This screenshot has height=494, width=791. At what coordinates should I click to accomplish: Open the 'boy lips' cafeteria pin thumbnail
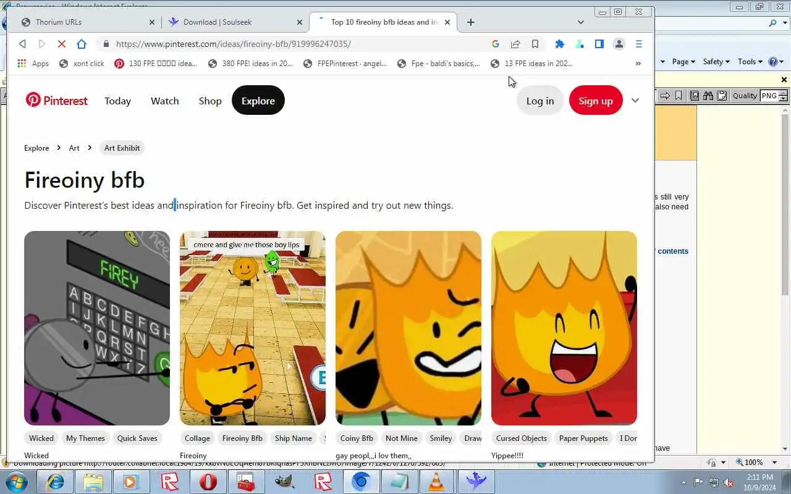[x=253, y=328]
